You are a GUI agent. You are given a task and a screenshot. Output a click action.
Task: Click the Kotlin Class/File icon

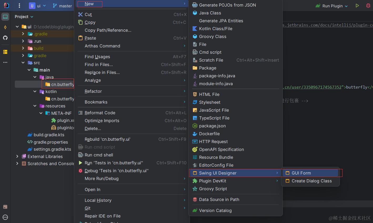point(195,29)
